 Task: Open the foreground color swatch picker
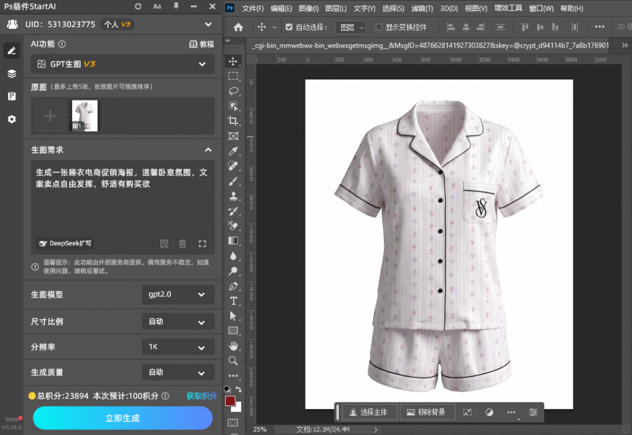pyautogui.click(x=230, y=400)
